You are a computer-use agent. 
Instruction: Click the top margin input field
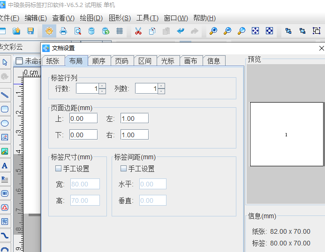pos(83,118)
